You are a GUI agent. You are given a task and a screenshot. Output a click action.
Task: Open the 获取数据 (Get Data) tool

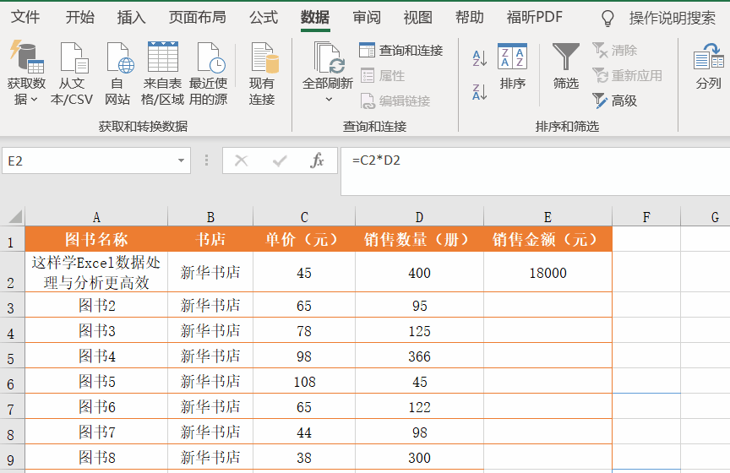(x=26, y=73)
